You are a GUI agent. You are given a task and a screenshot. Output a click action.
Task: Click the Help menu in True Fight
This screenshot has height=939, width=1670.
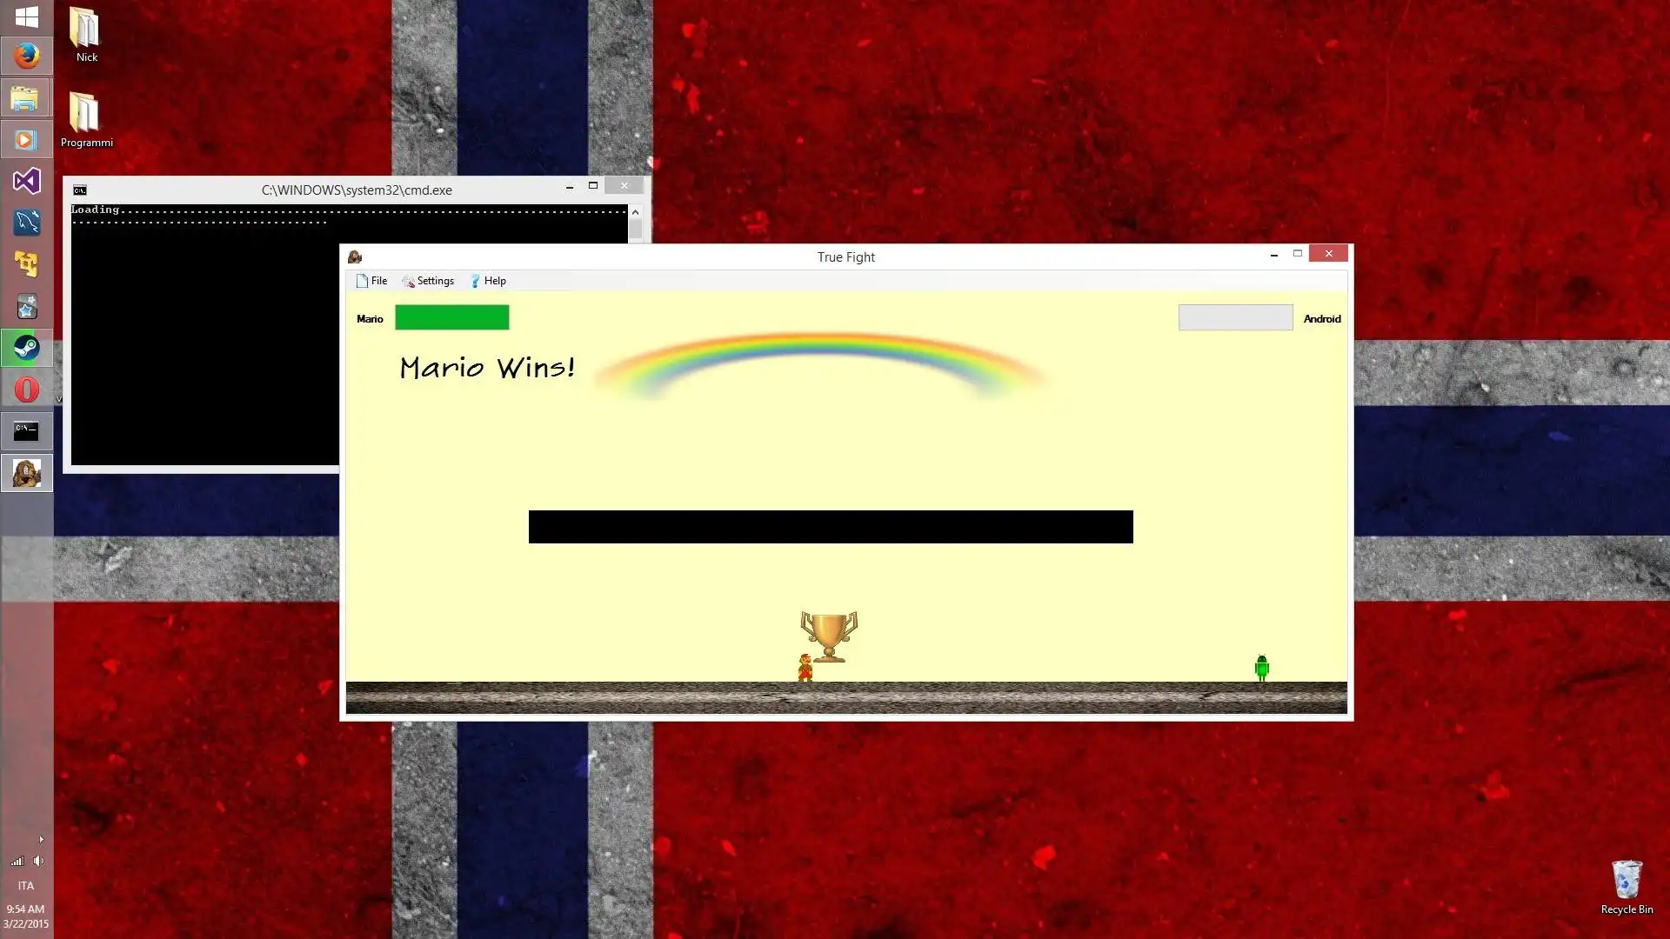[x=493, y=281]
